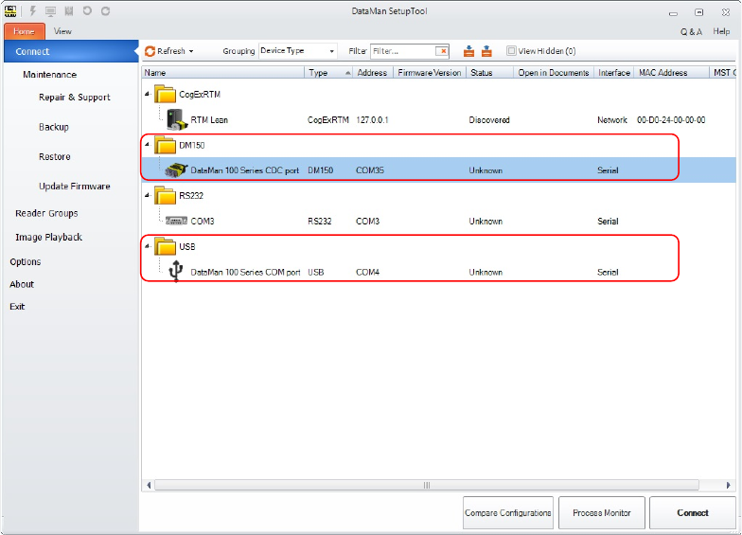Click the yellow DataMan reader device icon

[176, 170]
